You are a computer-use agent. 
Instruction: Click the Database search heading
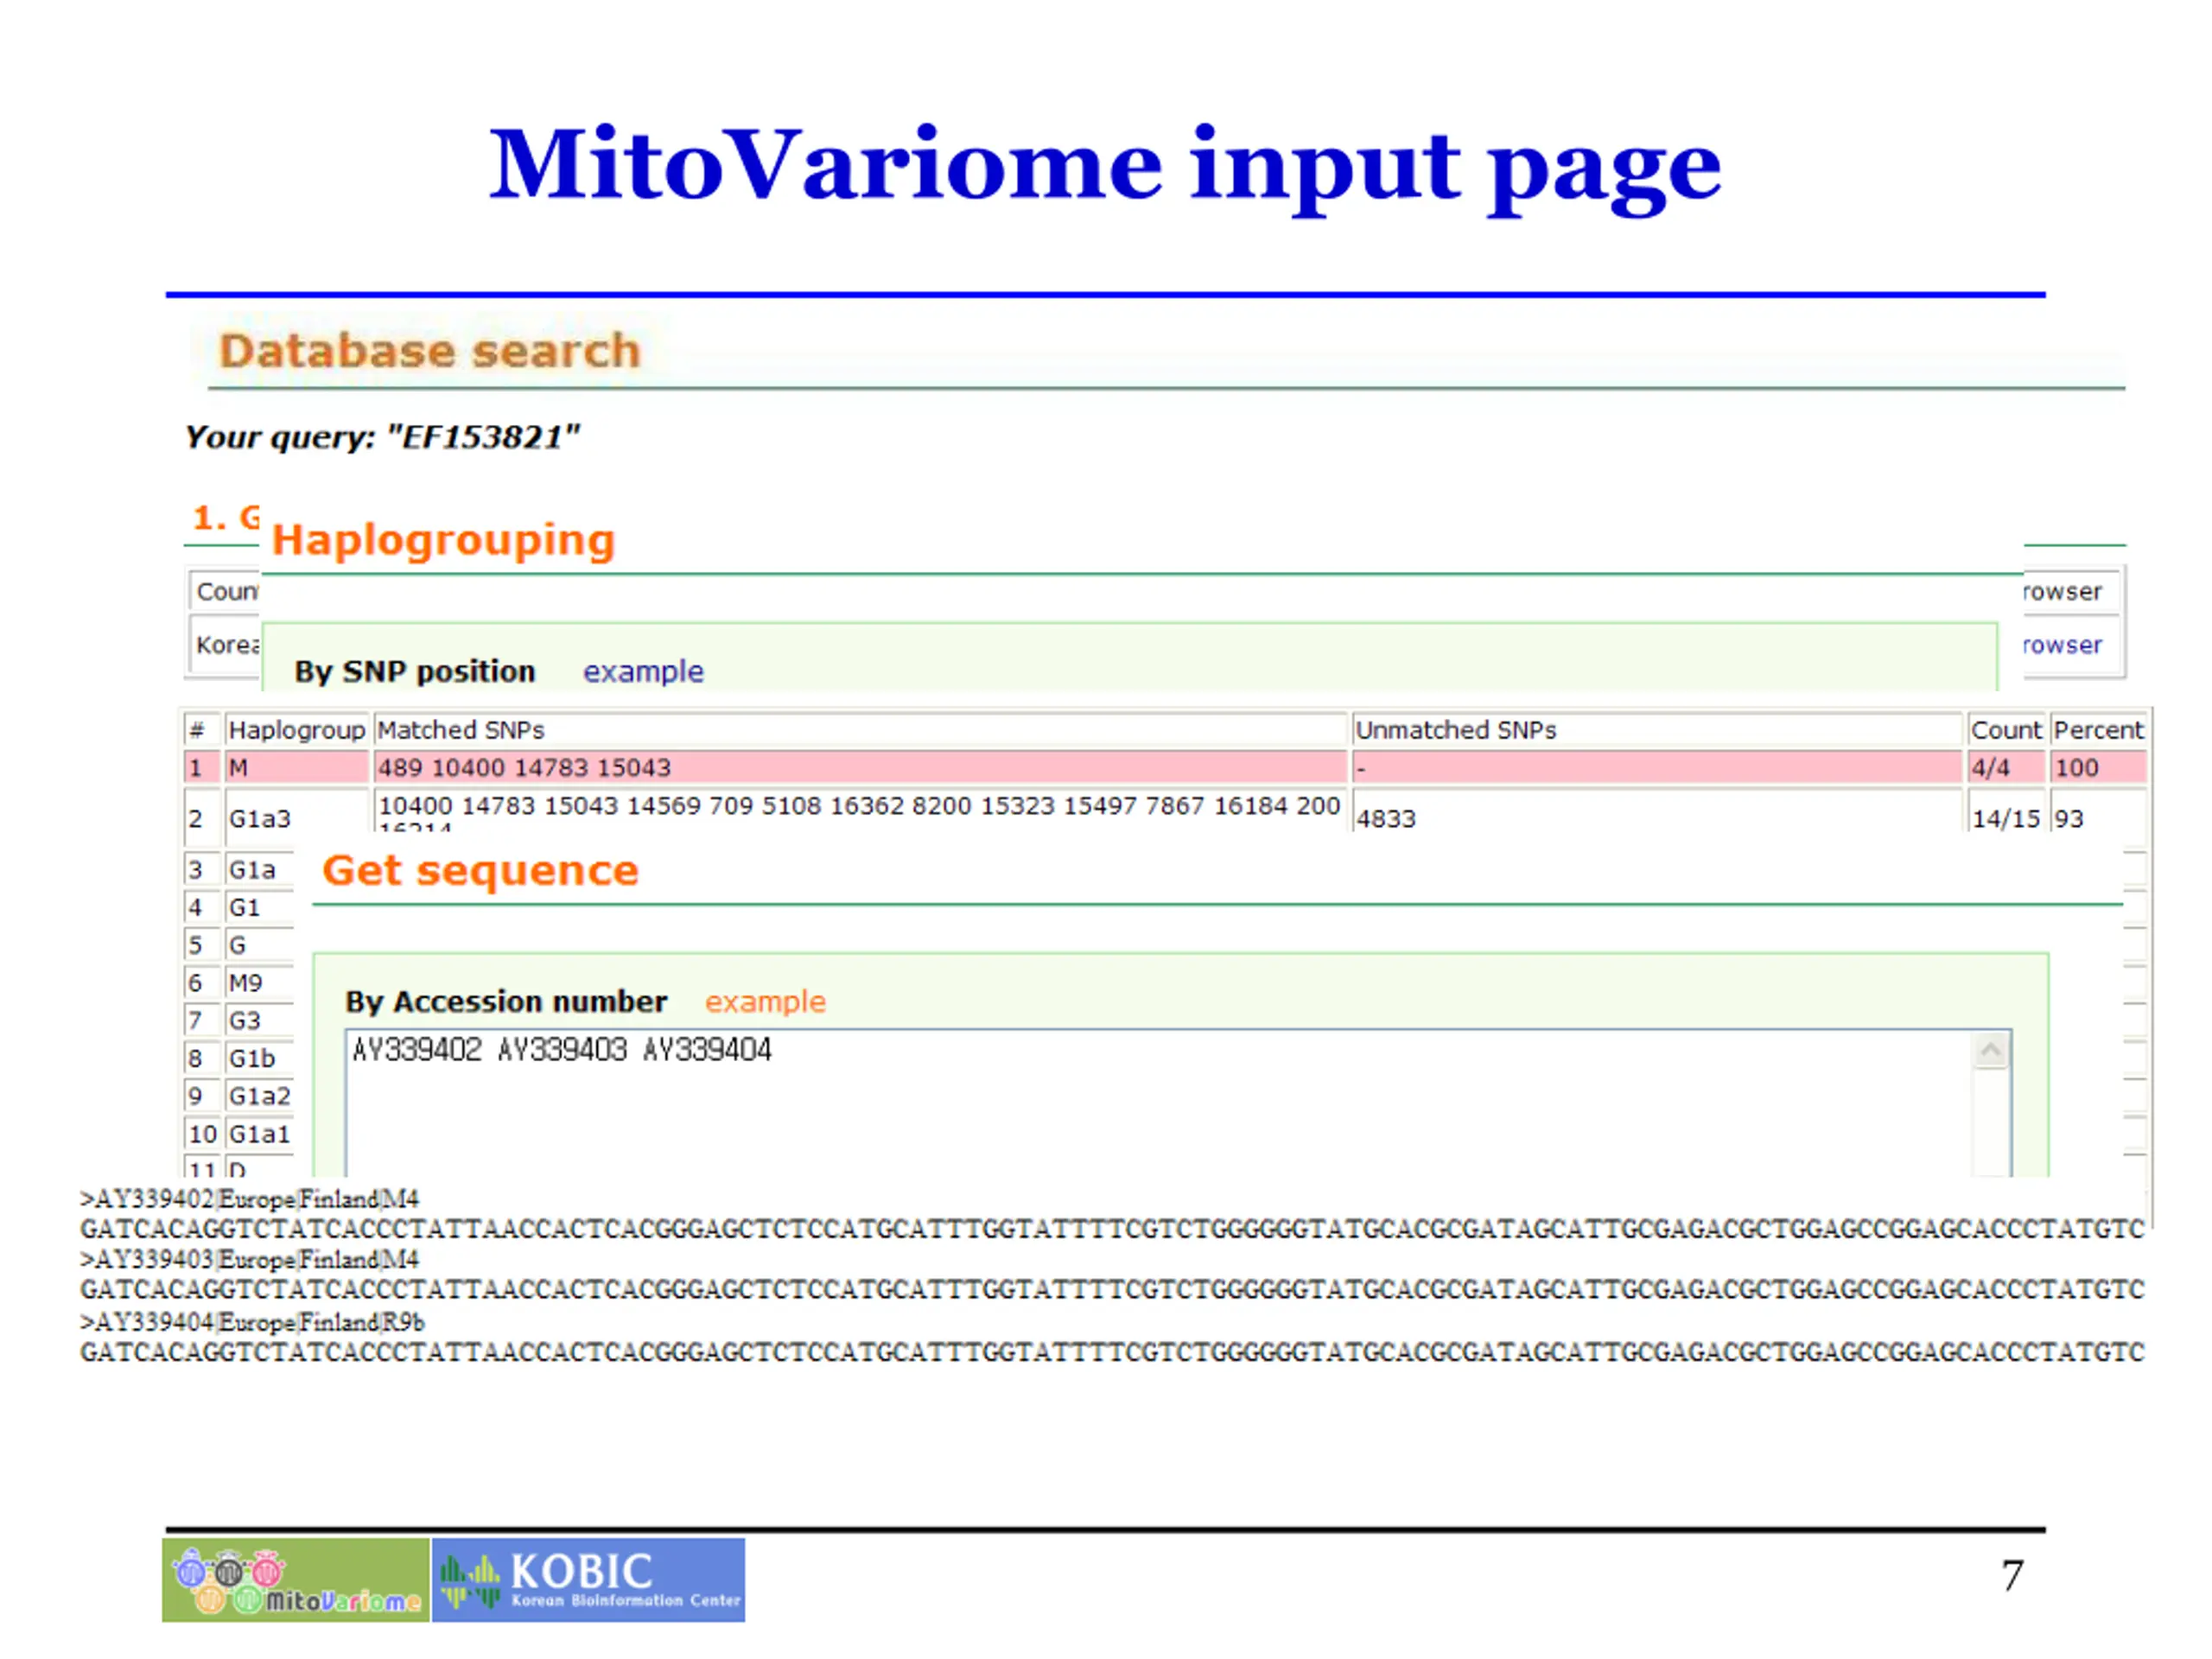429,351
